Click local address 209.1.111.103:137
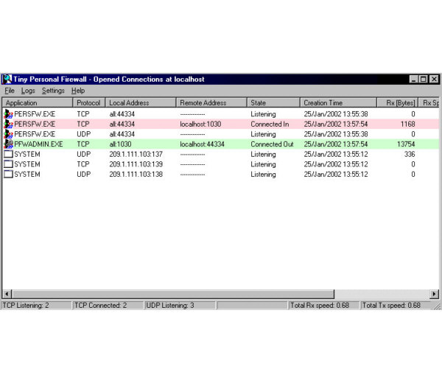The image size is (442, 383). tap(136, 154)
